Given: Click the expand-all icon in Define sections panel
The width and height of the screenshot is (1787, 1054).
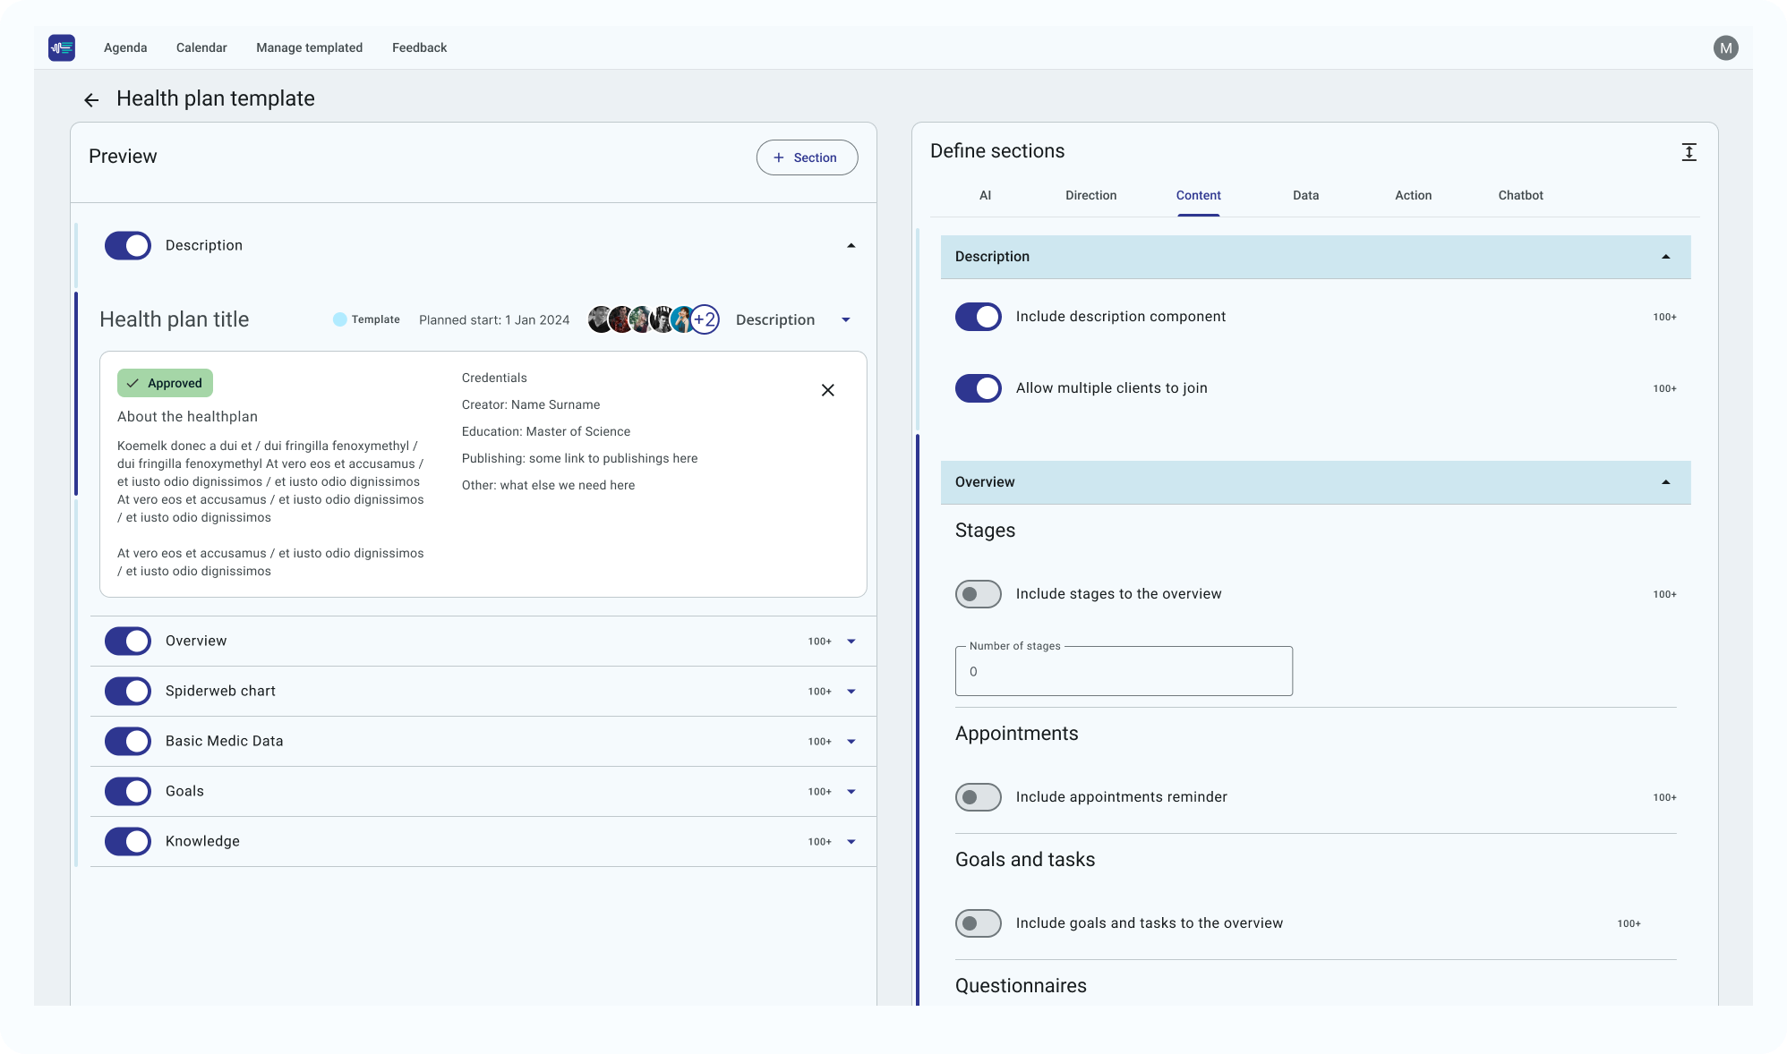Looking at the screenshot, I should pyautogui.click(x=1689, y=152).
